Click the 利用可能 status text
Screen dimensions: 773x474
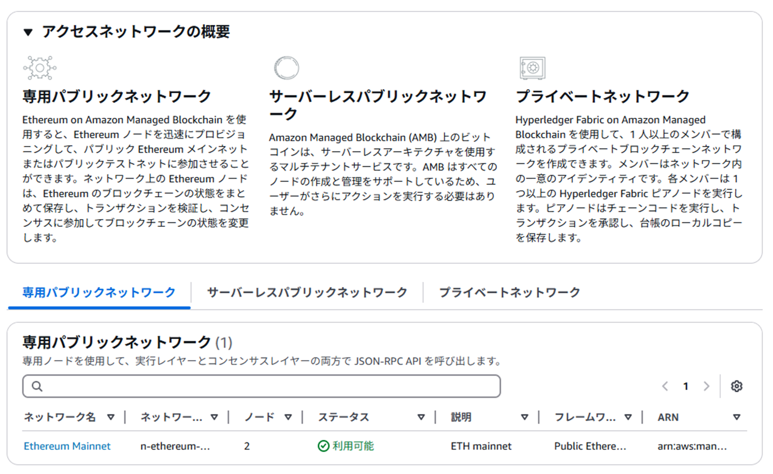pos(353,446)
